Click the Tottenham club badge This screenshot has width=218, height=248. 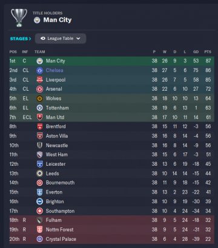point(39,108)
